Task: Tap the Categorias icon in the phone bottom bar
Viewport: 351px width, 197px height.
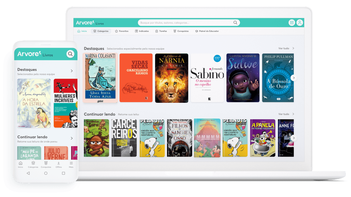Action: 33,165
